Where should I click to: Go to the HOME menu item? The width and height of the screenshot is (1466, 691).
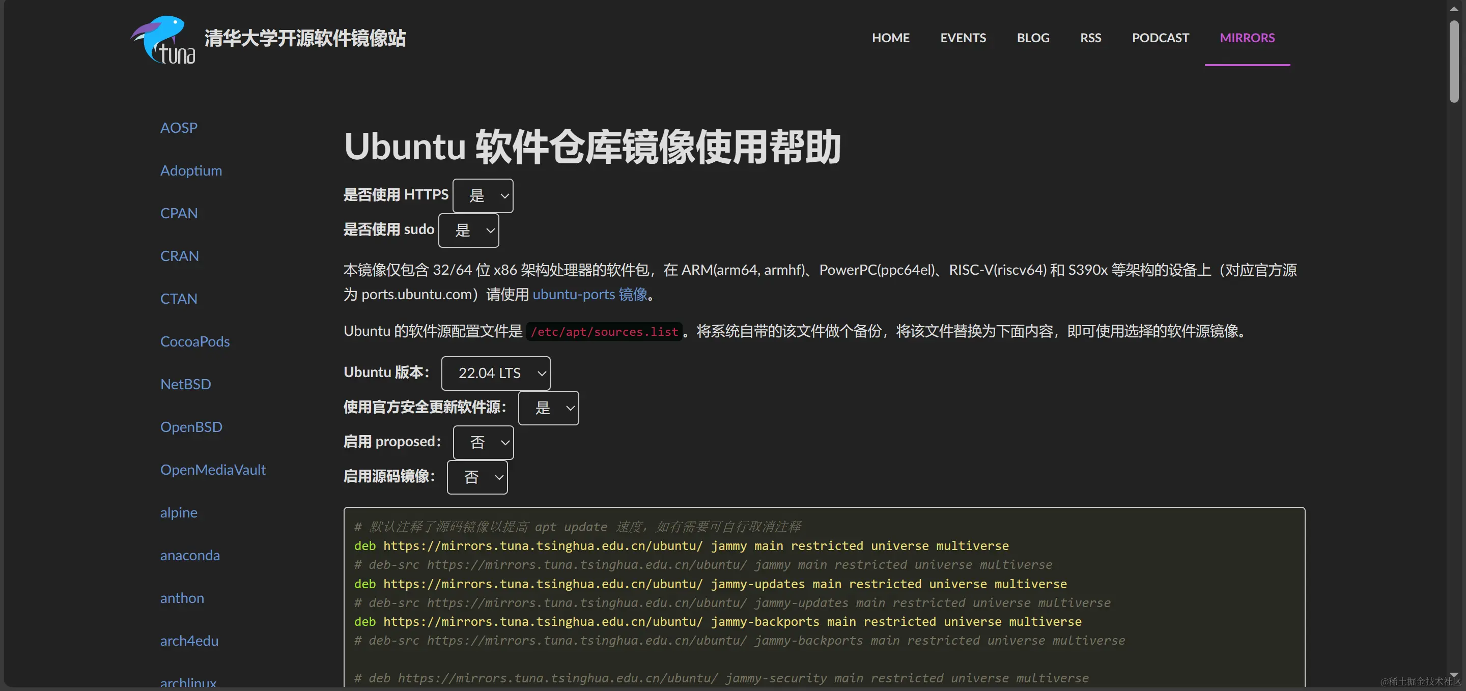[x=890, y=38]
